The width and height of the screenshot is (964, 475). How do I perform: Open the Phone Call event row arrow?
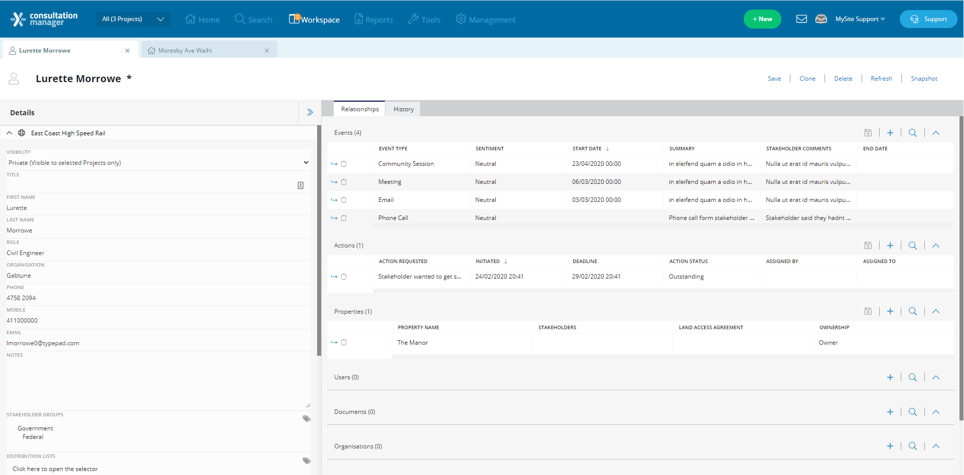pos(334,218)
